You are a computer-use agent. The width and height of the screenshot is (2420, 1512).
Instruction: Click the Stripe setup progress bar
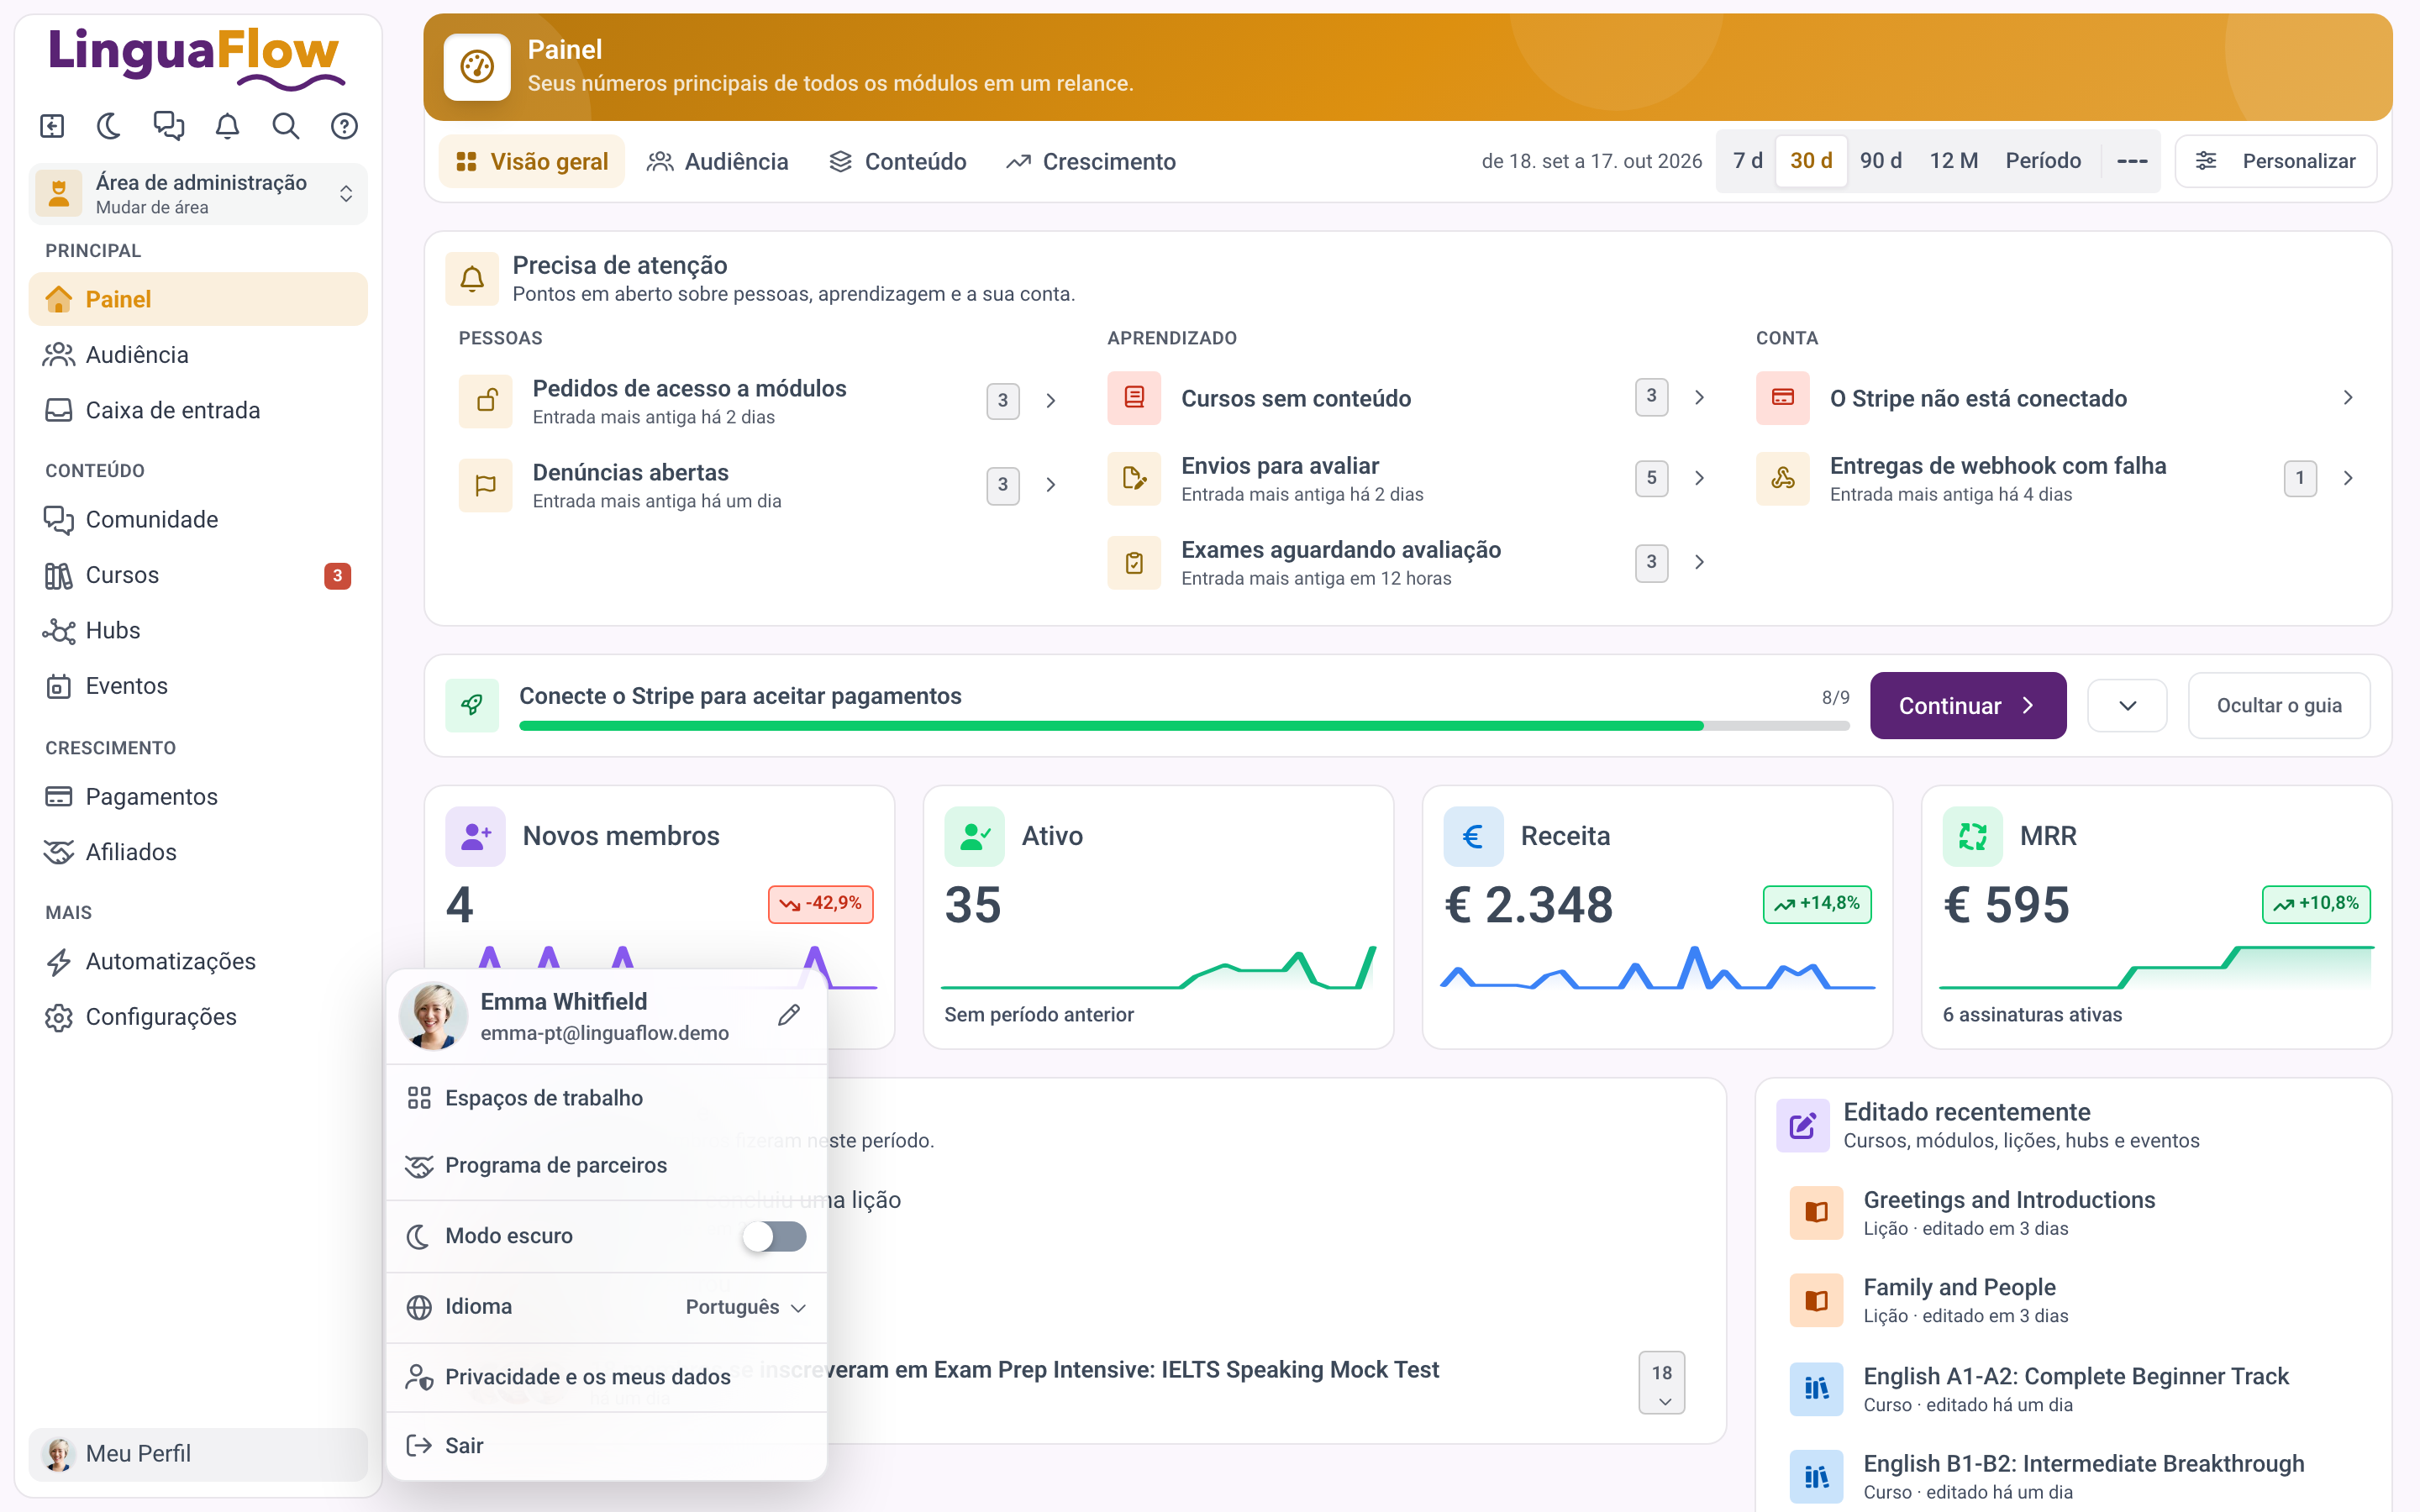pos(1184,726)
